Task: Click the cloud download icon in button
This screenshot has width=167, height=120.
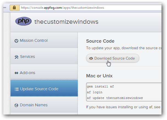Action: point(91,58)
